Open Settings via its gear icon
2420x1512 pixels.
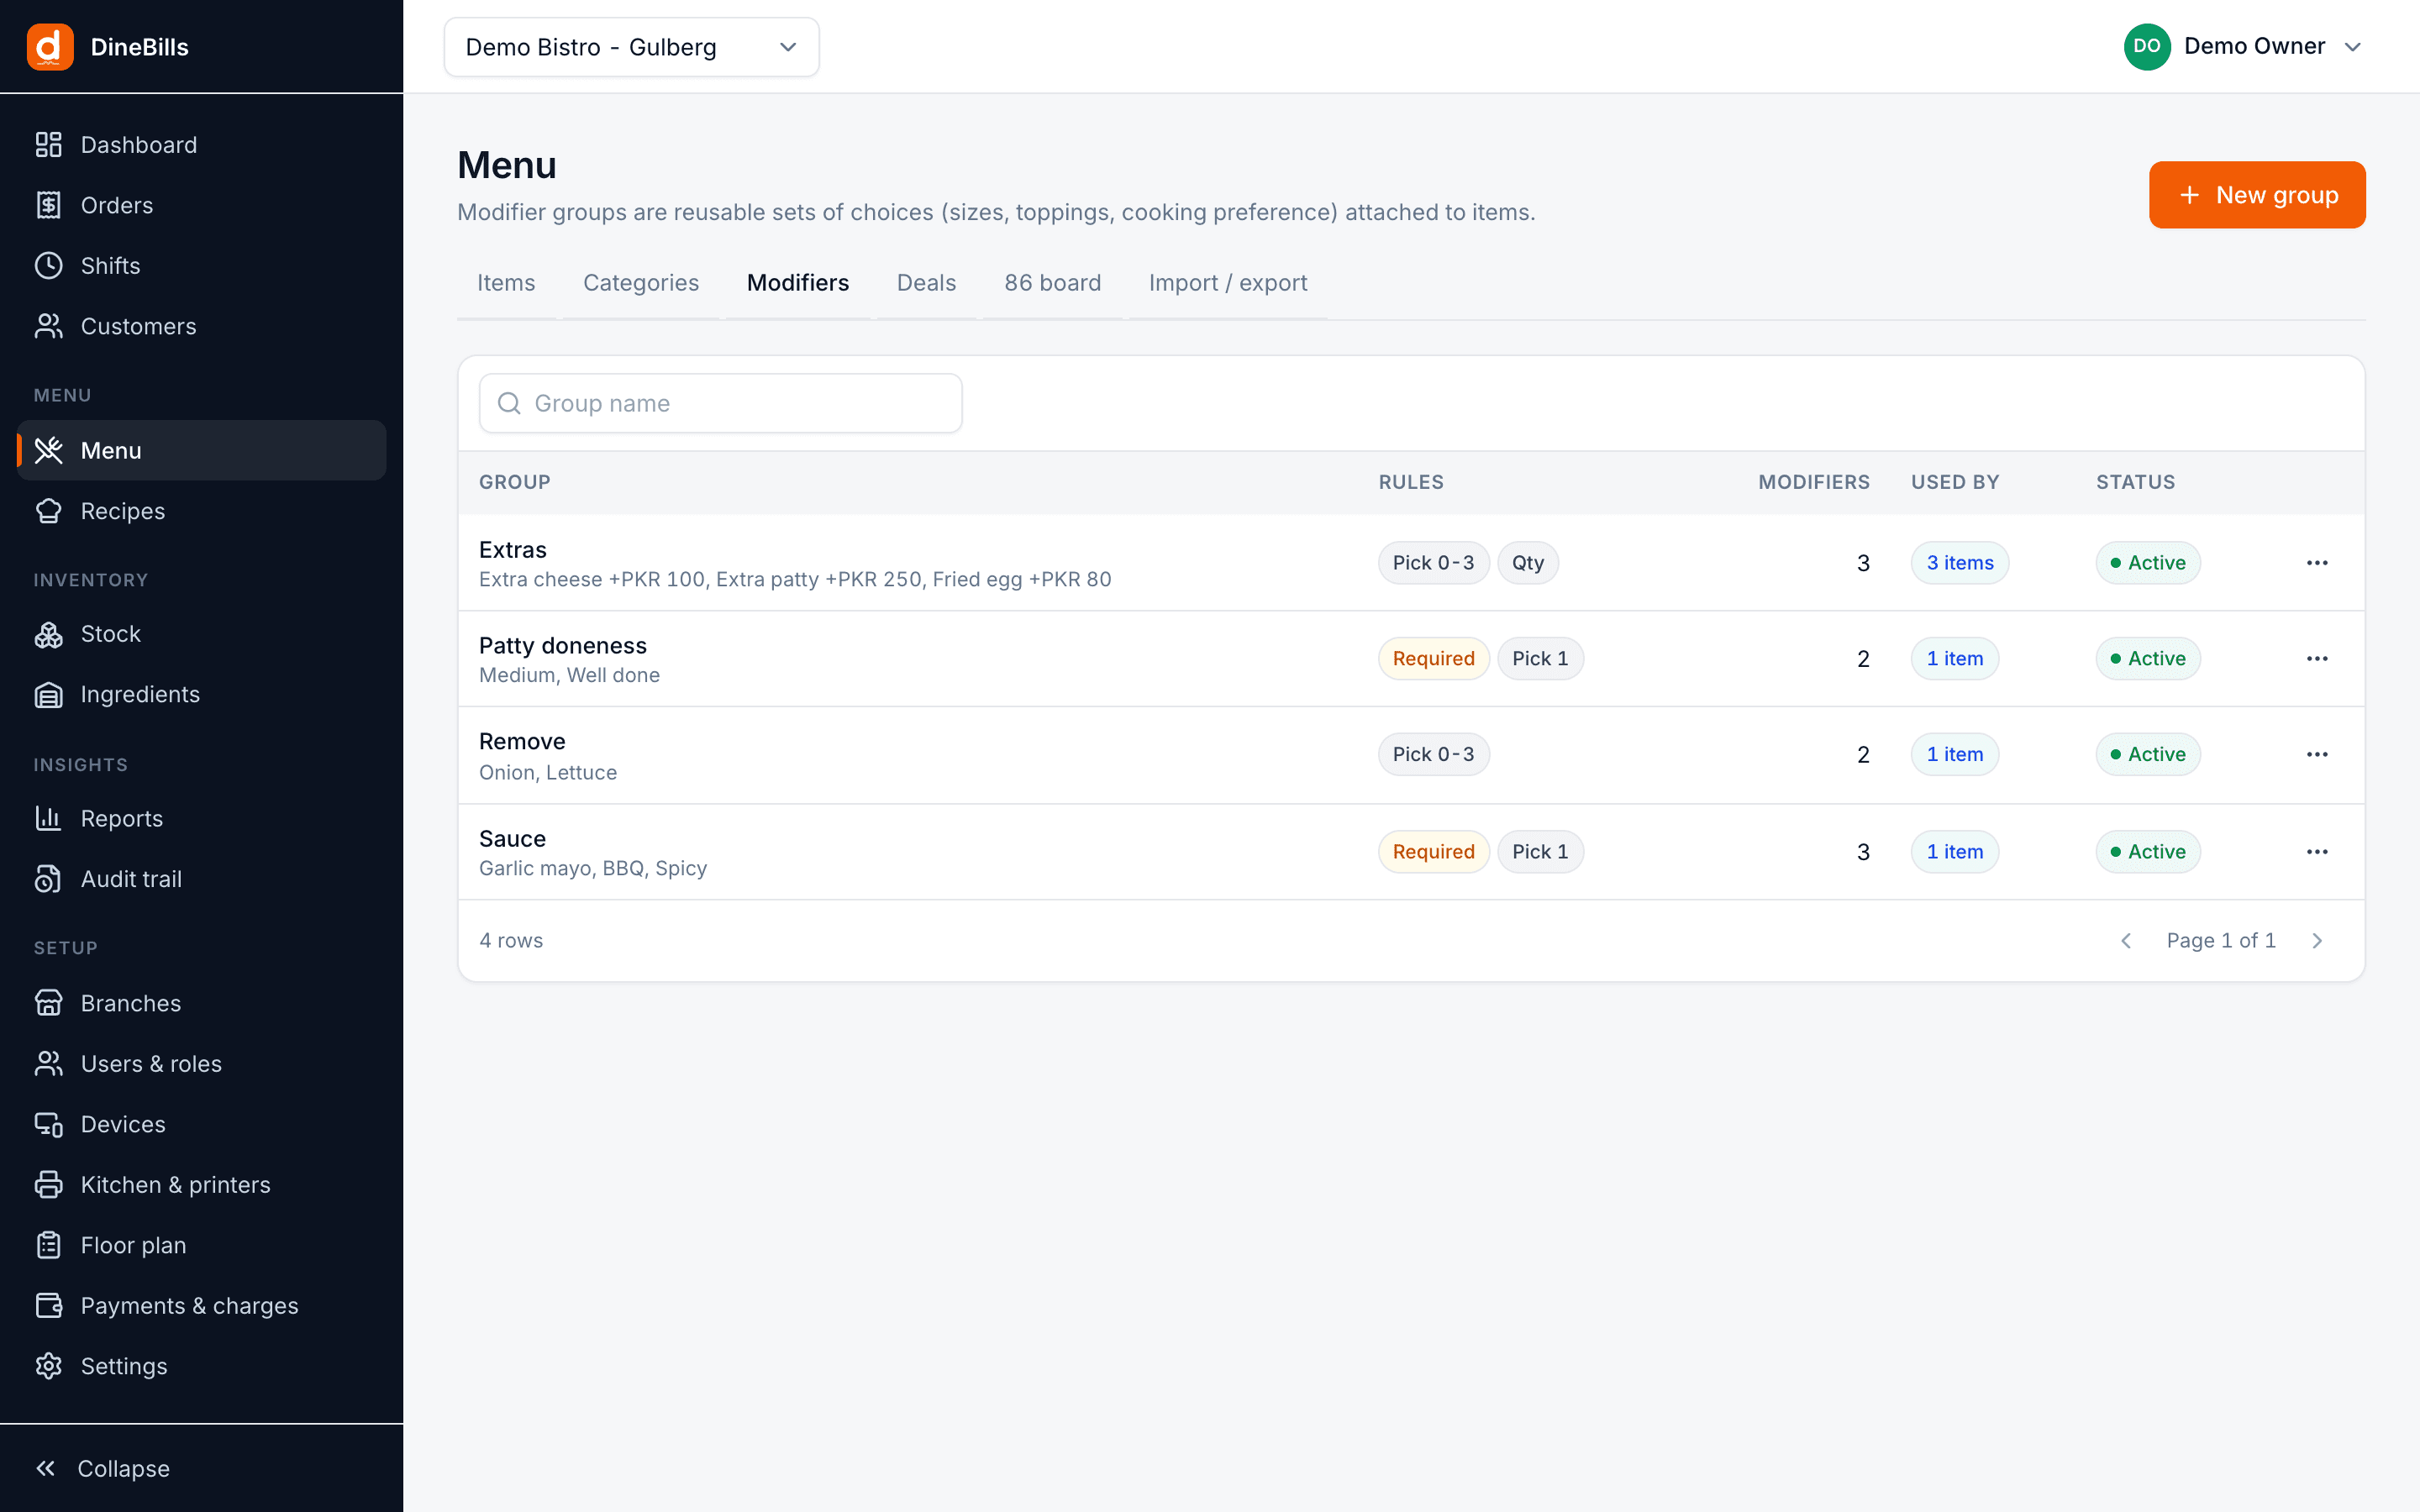tap(49, 1366)
